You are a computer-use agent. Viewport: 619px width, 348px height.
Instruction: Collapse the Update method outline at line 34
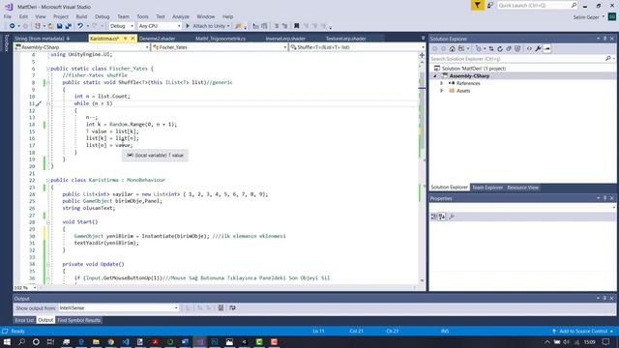(48, 264)
